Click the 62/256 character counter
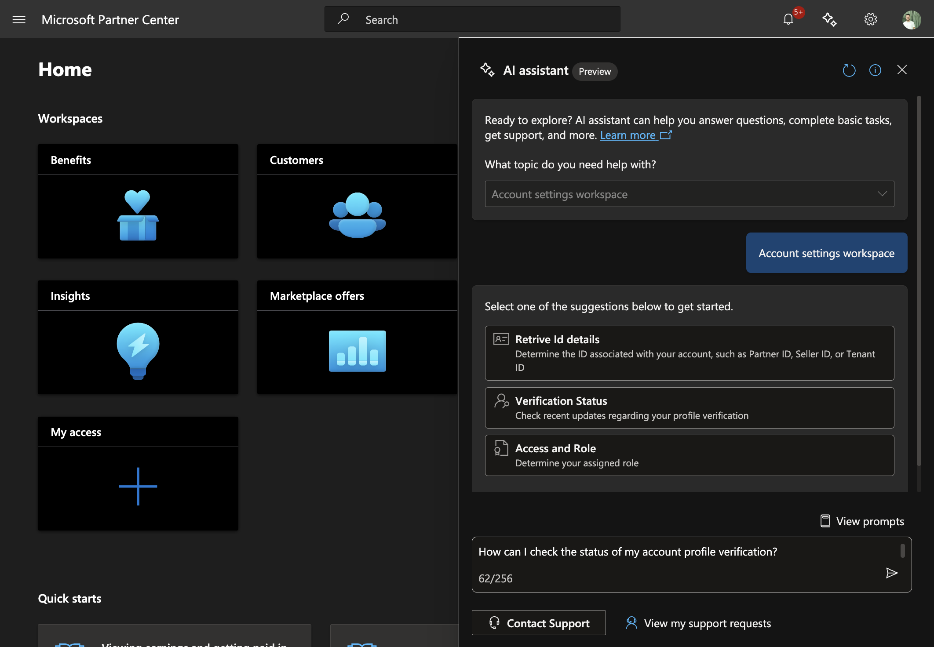 pos(495,578)
